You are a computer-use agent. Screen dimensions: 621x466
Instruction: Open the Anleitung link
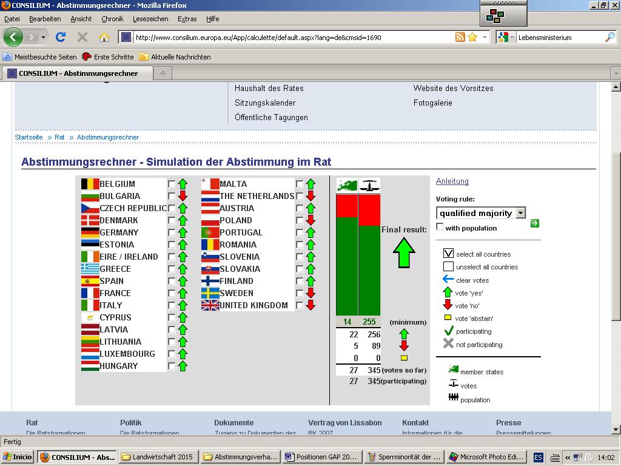pos(452,181)
